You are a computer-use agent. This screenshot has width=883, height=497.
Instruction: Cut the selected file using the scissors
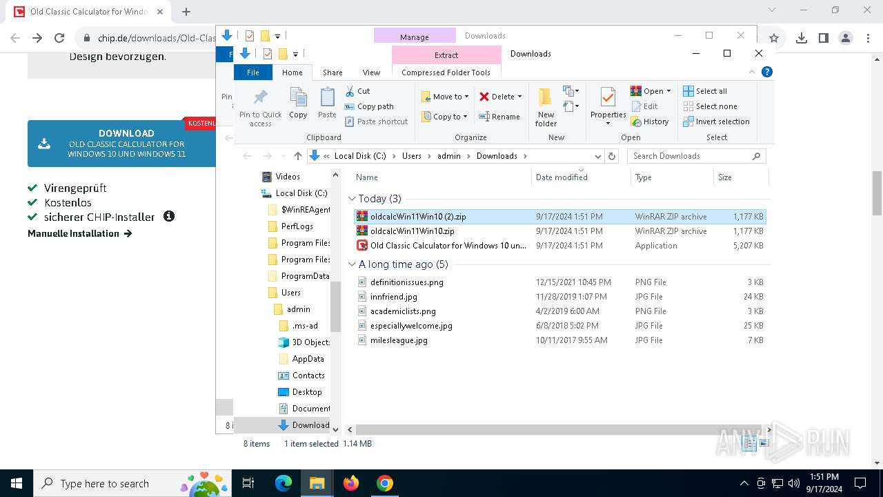pos(357,91)
